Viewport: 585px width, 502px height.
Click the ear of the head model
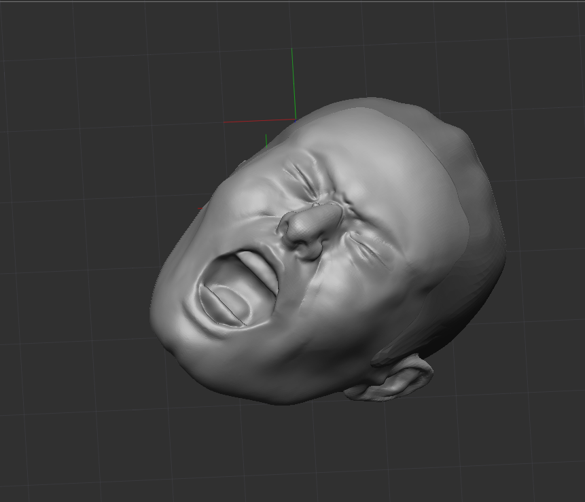(x=389, y=378)
